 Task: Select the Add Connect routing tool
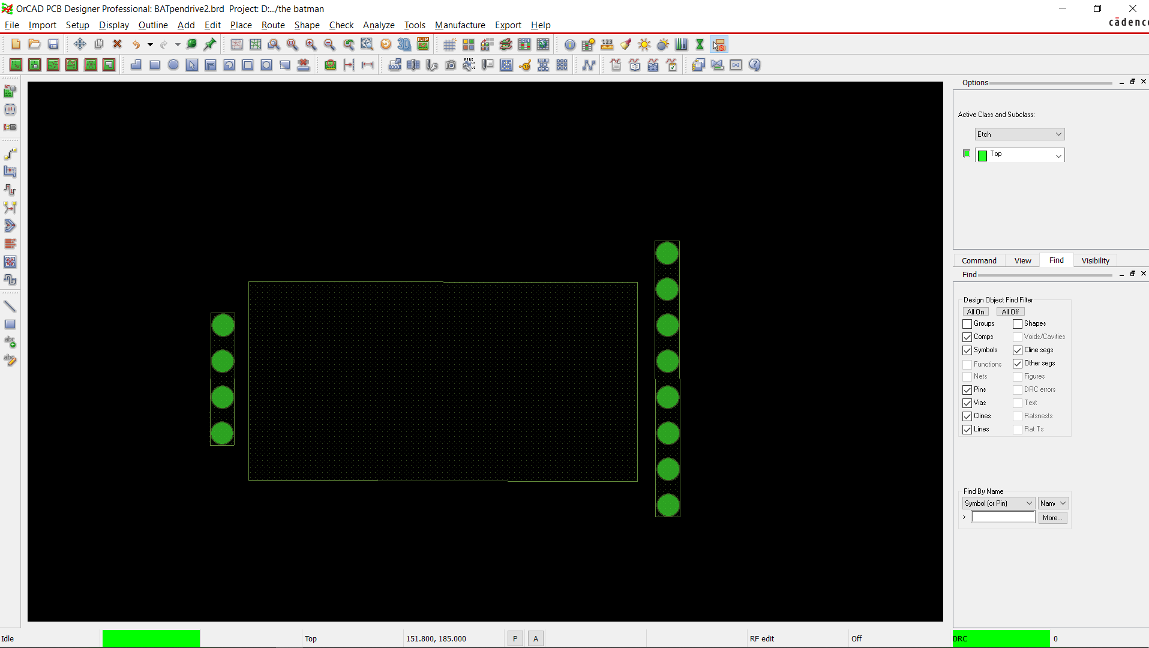click(x=10, y=153)
